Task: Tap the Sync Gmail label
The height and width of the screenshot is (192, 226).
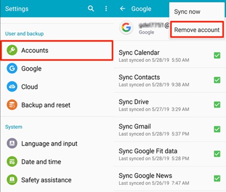Action: tap(135, 127)
